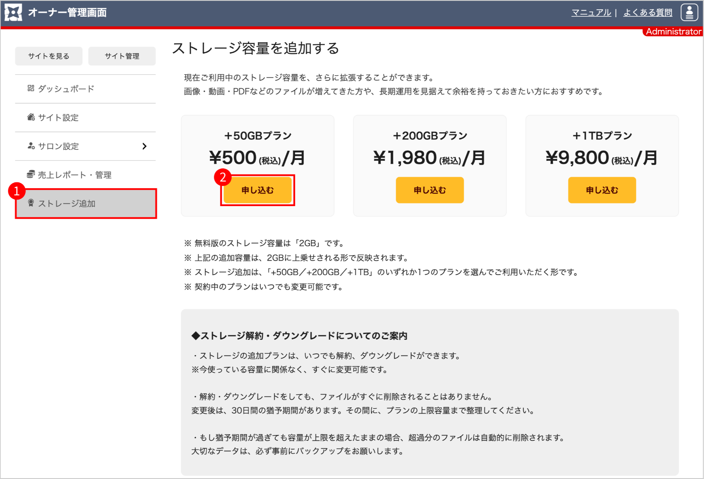The height and width of the screenshot is (479, 704).
Task: Go to サイト設定 in sidebar
Action: pyautogui.click(x=58, y=118)
